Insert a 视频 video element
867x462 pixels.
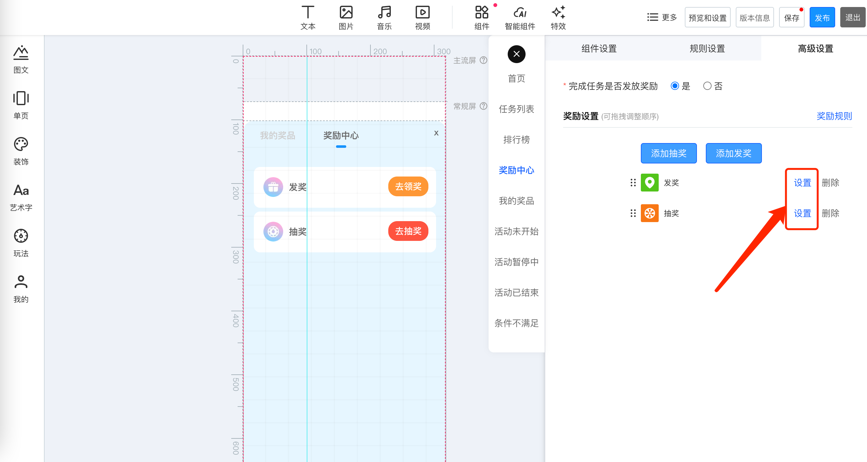422,18
